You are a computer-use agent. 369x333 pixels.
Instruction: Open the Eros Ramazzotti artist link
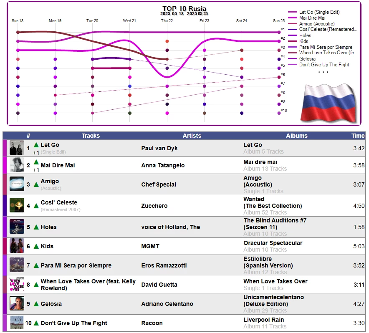(164, 265)
